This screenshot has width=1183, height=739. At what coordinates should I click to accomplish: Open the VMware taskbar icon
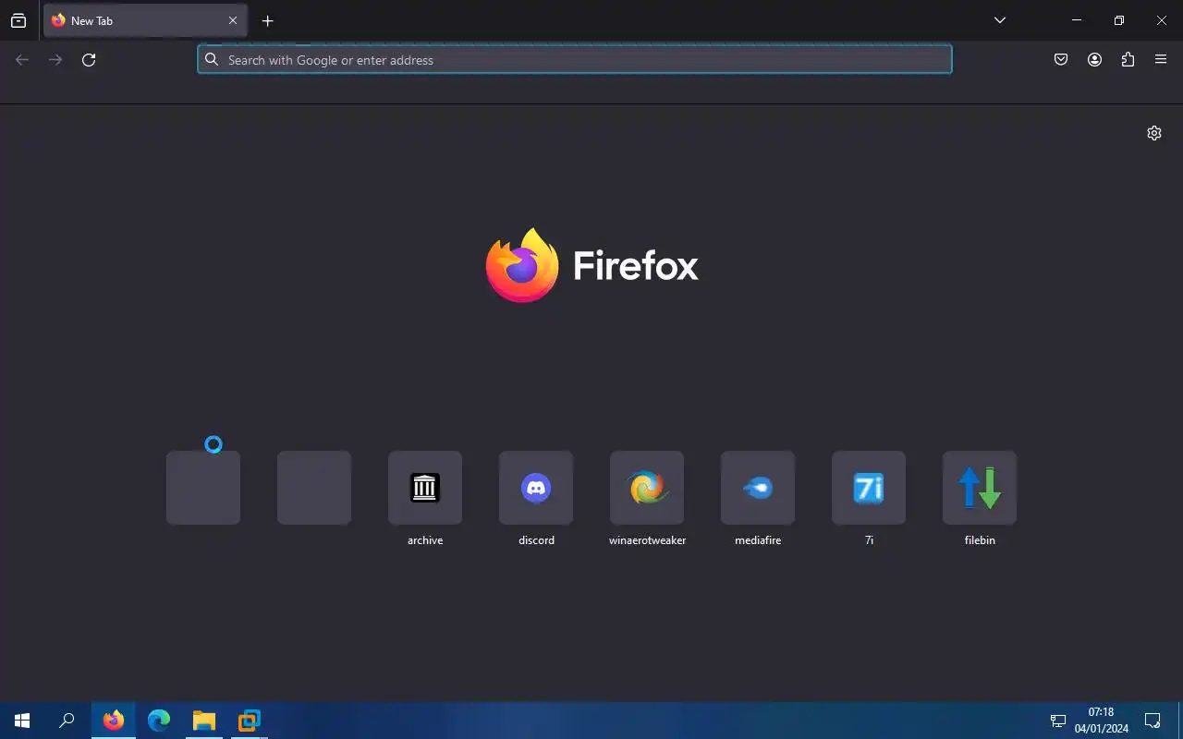250,721
